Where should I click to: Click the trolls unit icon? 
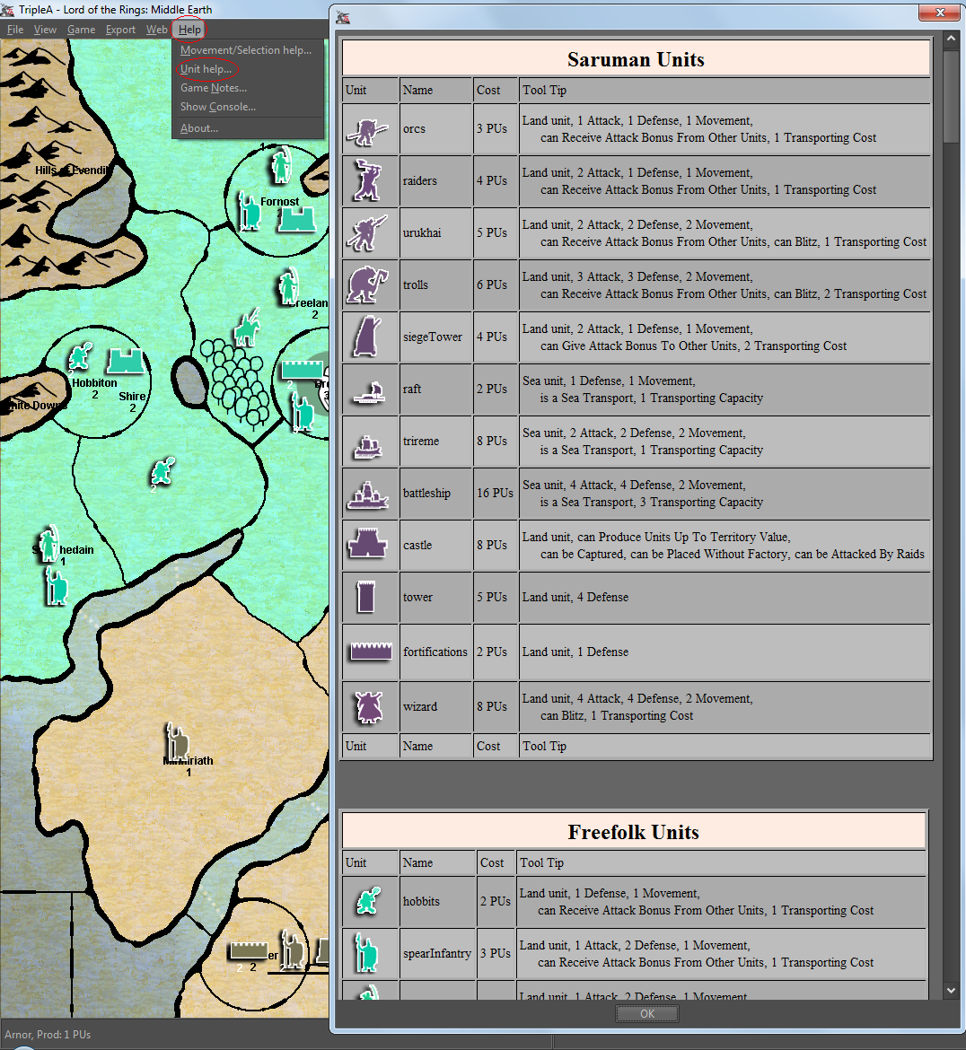[367, 284]
